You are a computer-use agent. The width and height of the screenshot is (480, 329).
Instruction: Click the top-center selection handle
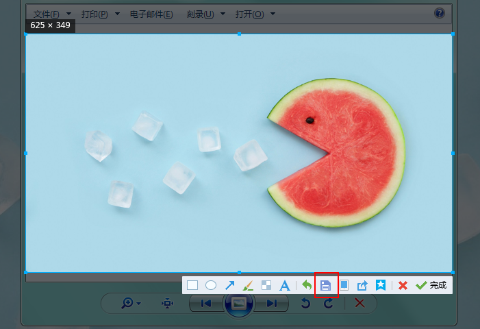(x=240, y=34)
